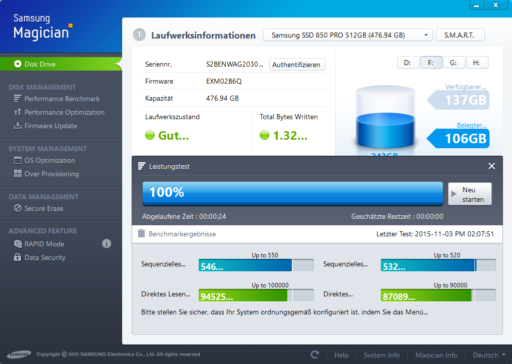Screen dimensions: 512x364
Task: Close the Leistungstest panel
Action: [x=491, y=166]
